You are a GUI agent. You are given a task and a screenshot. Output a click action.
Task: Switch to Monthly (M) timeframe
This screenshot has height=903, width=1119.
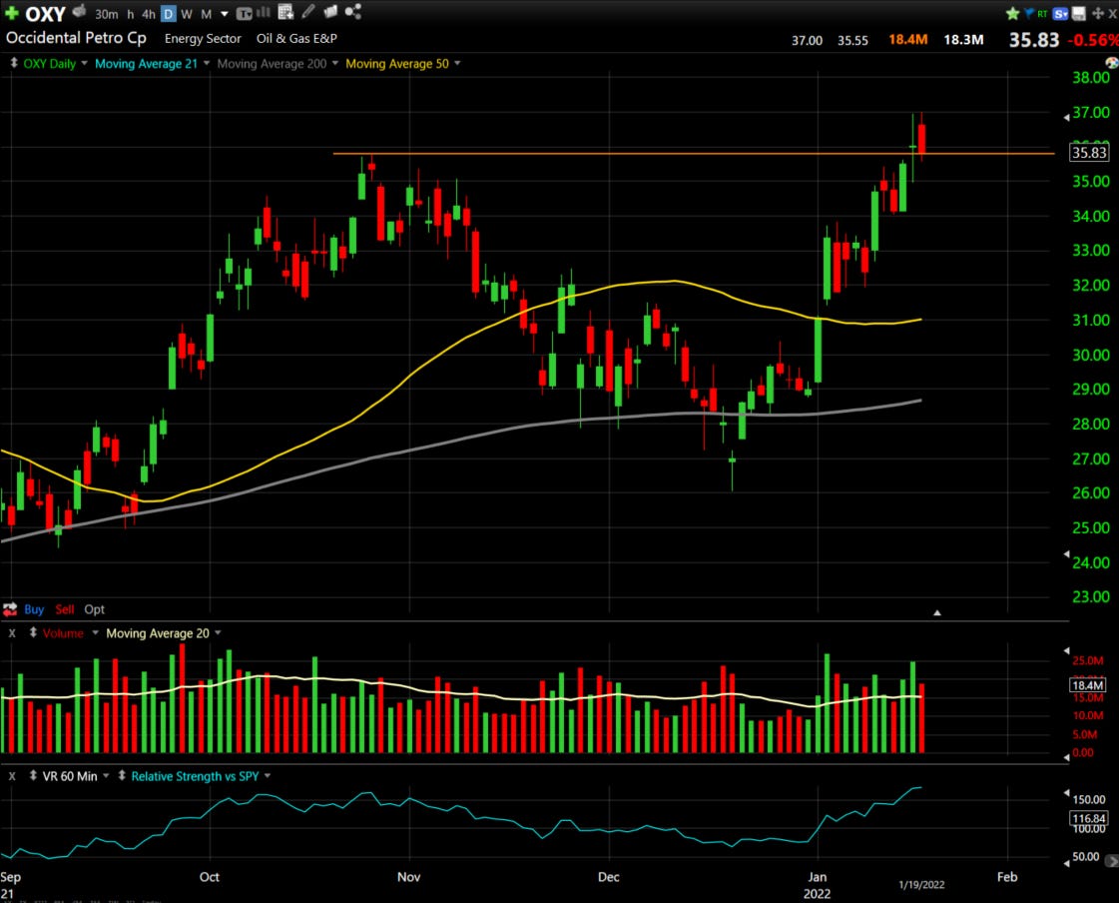tap(206, 14)
